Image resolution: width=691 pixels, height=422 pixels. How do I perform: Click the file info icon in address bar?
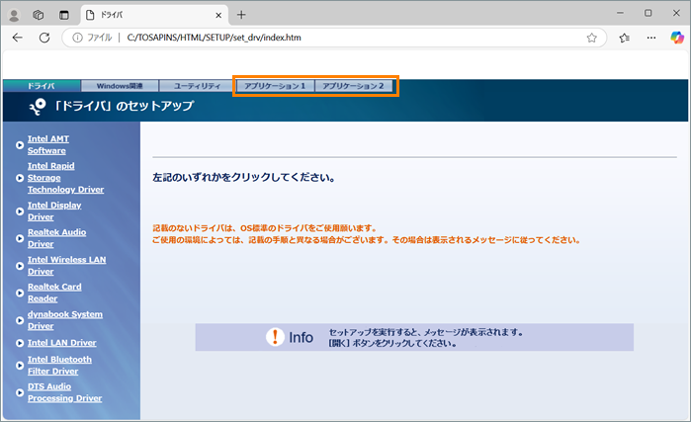[77, 38]
